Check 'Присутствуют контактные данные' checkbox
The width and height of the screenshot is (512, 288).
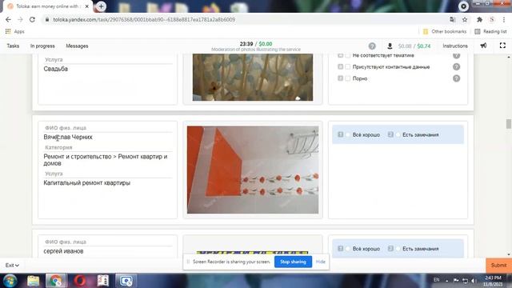pyautogui.click(x=348, y=66)
